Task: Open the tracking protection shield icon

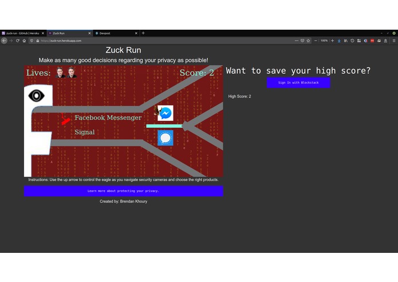Action: pos(31,41)
